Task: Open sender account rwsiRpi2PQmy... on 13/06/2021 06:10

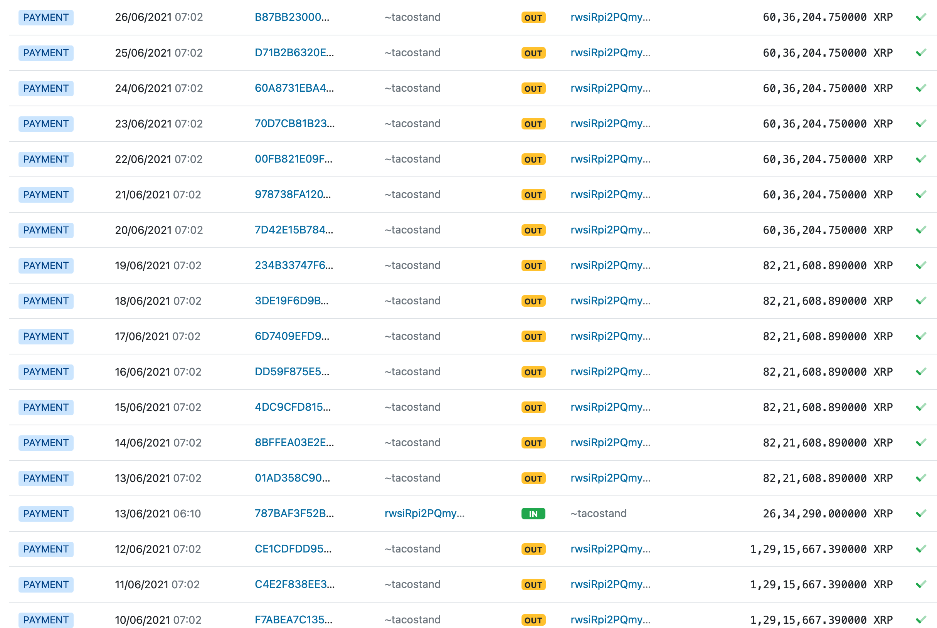Action: 425,514
